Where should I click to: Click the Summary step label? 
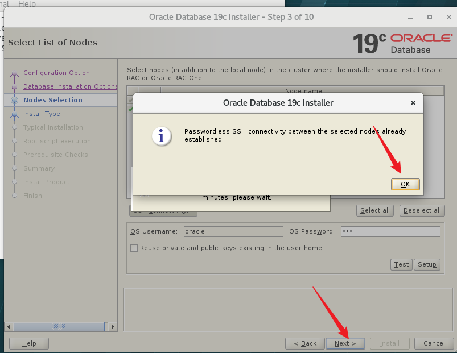pos(39,168)
